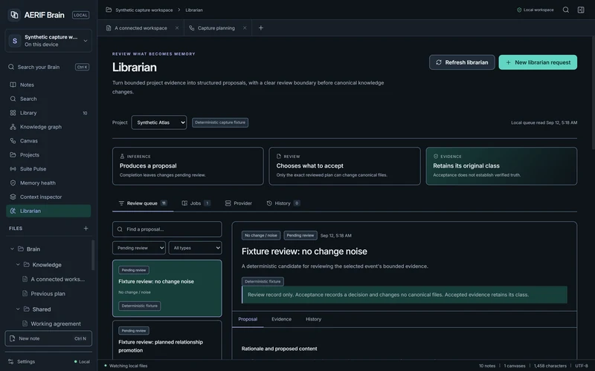Viewport: 595px width, 371px height.
Task: Open the sidebar Search page
Action: pyautogui.click(x=48, y=99)
